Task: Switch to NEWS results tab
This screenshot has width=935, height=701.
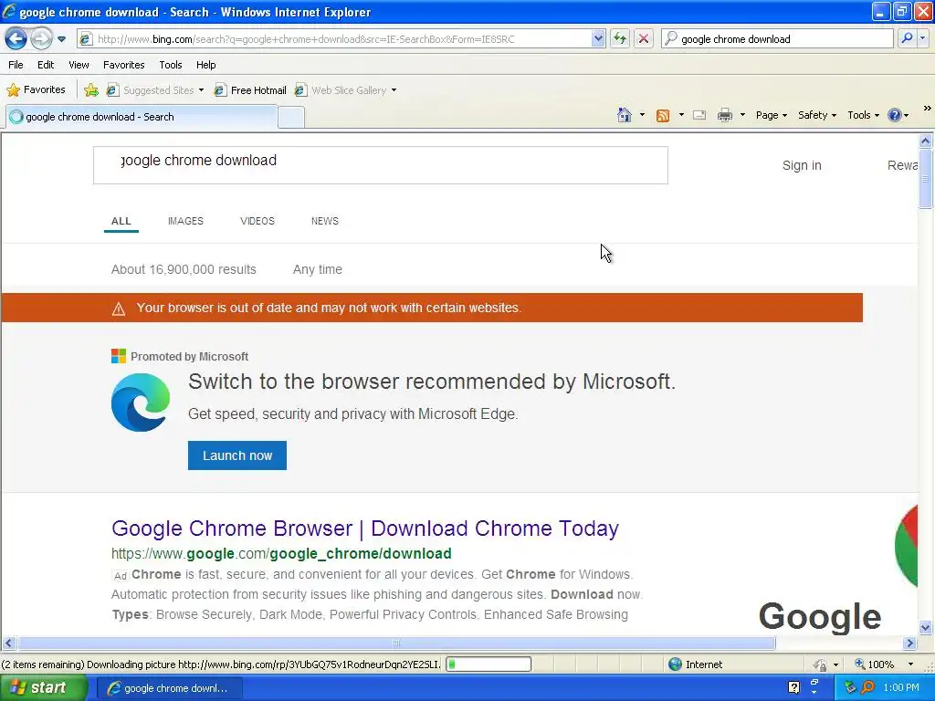Action: (324, 221)
